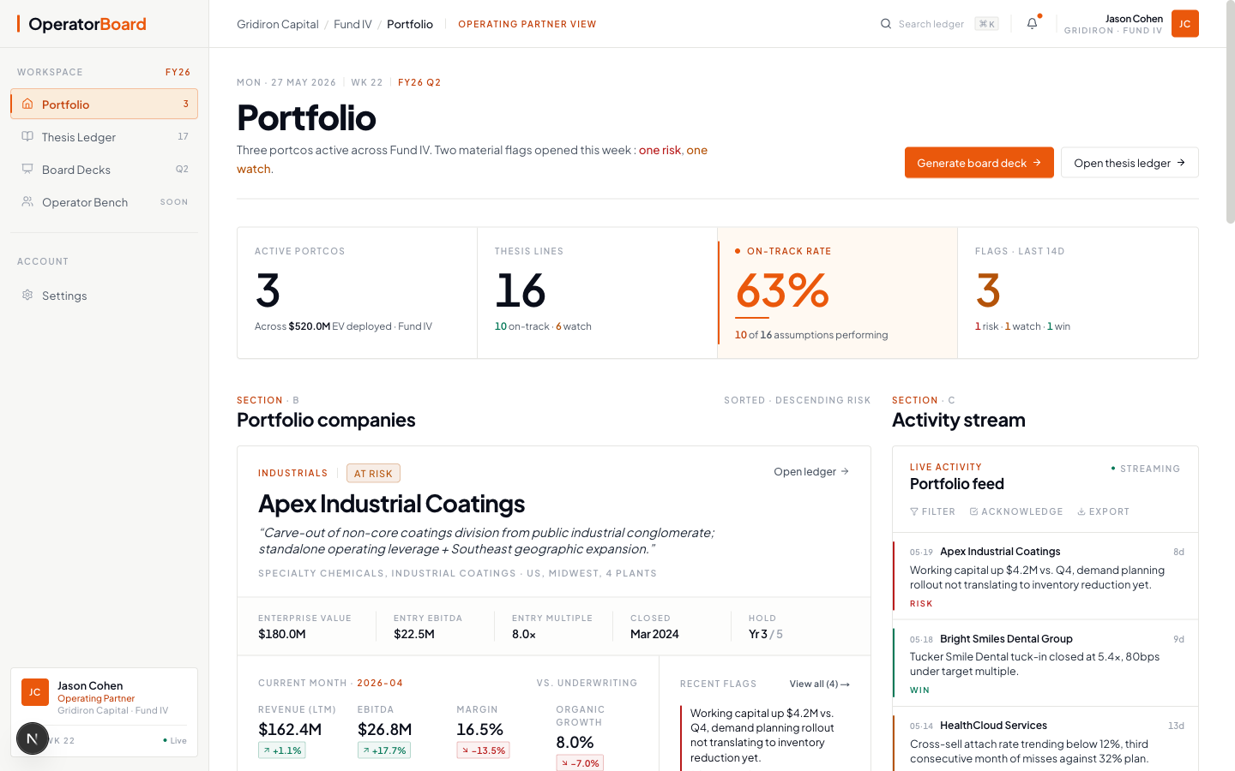
Task: Open the Portfolio sidebar item
Action: (x=104, y=104)
